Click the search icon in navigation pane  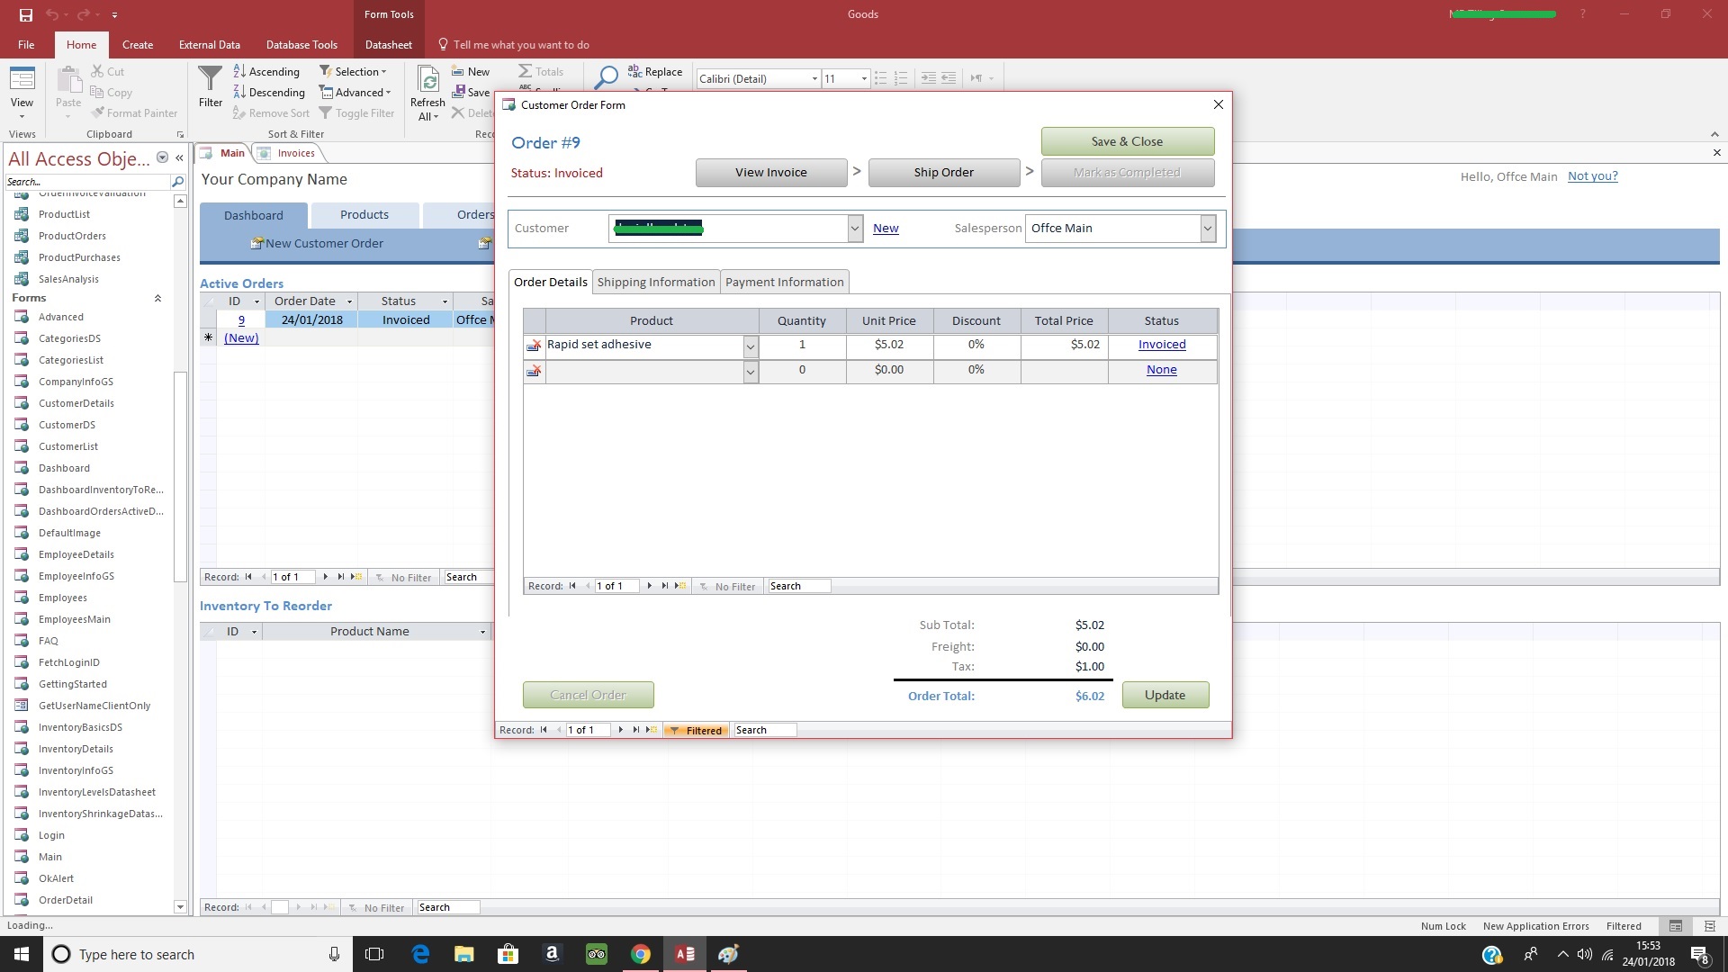click(x=177, y=182)
